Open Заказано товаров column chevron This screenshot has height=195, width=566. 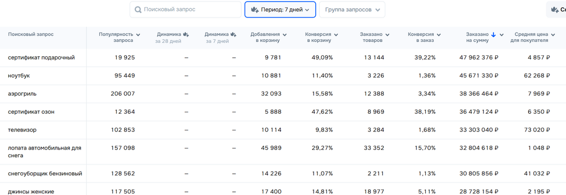tap(387, 35)
